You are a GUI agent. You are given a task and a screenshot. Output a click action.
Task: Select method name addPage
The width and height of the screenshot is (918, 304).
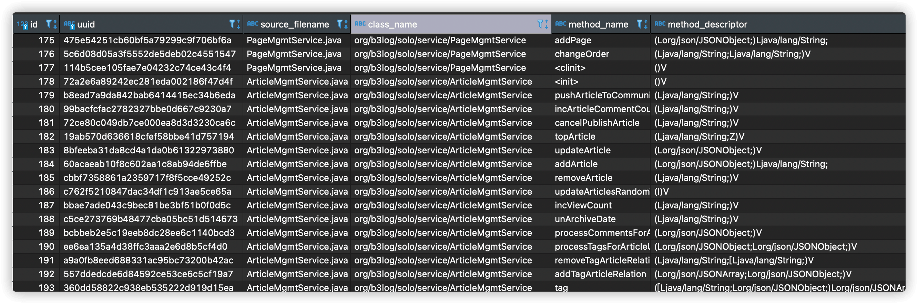pyautogui.click(x=573, y=40)
